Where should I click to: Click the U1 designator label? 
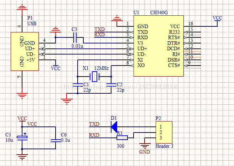[x=136, y=12]
